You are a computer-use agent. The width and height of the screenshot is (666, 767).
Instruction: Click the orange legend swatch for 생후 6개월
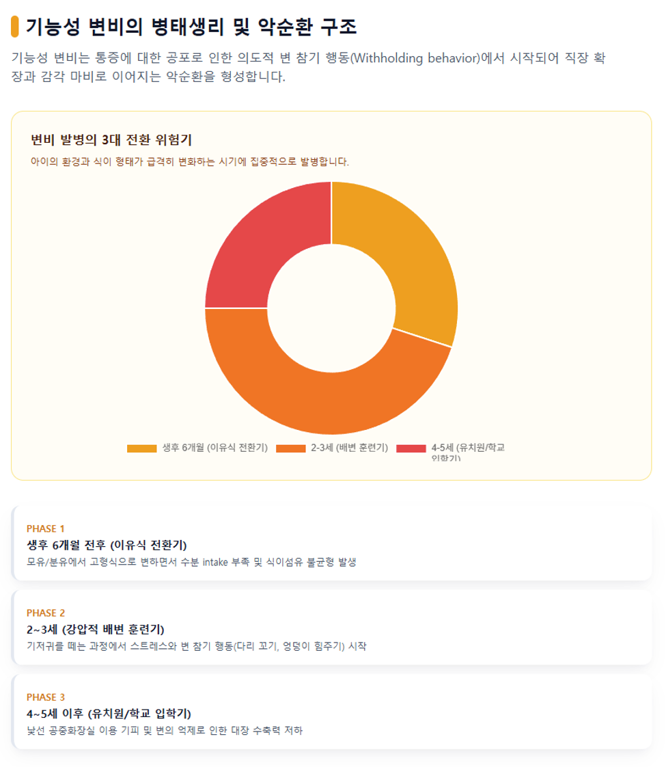pyautogui.click(x=141, y=448)
